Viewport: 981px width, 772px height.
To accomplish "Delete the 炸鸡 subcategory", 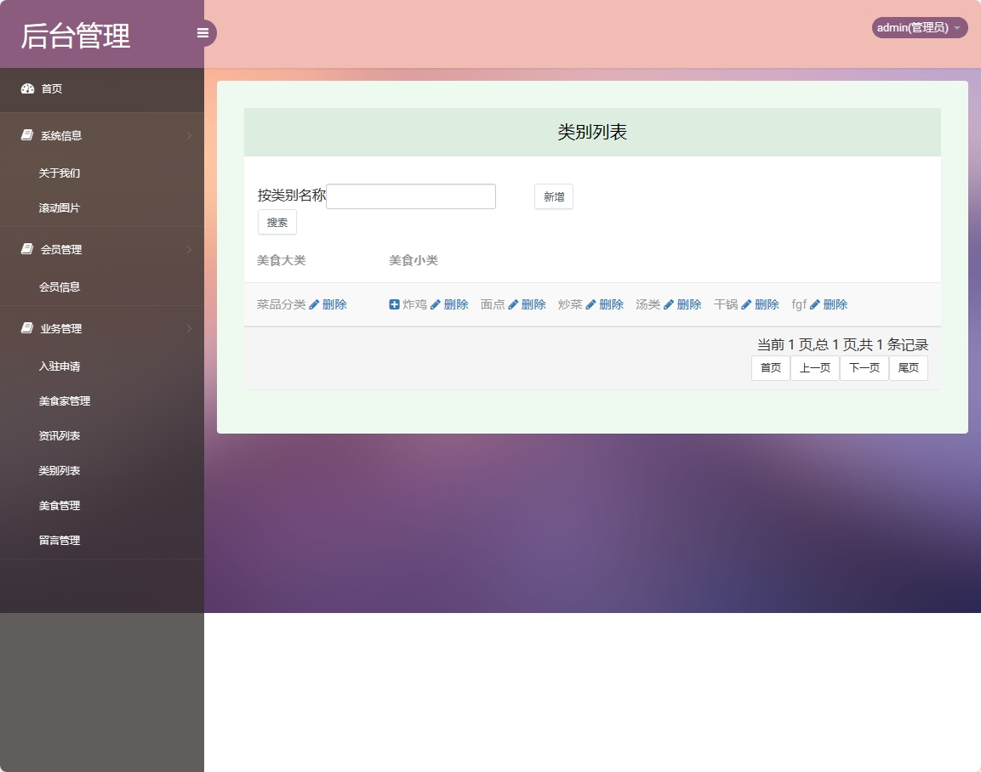I will (x=456, y=304).
